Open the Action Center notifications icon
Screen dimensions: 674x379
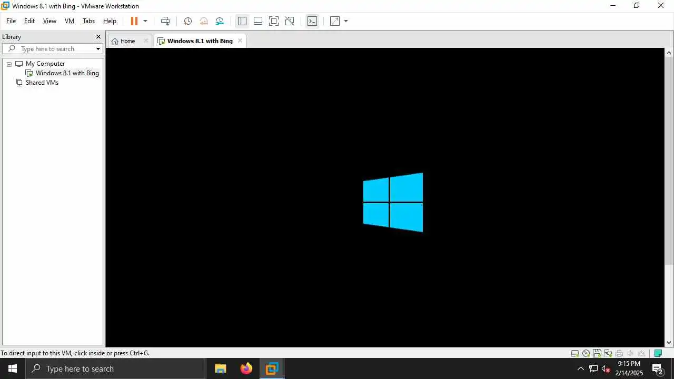click(658, 368)
